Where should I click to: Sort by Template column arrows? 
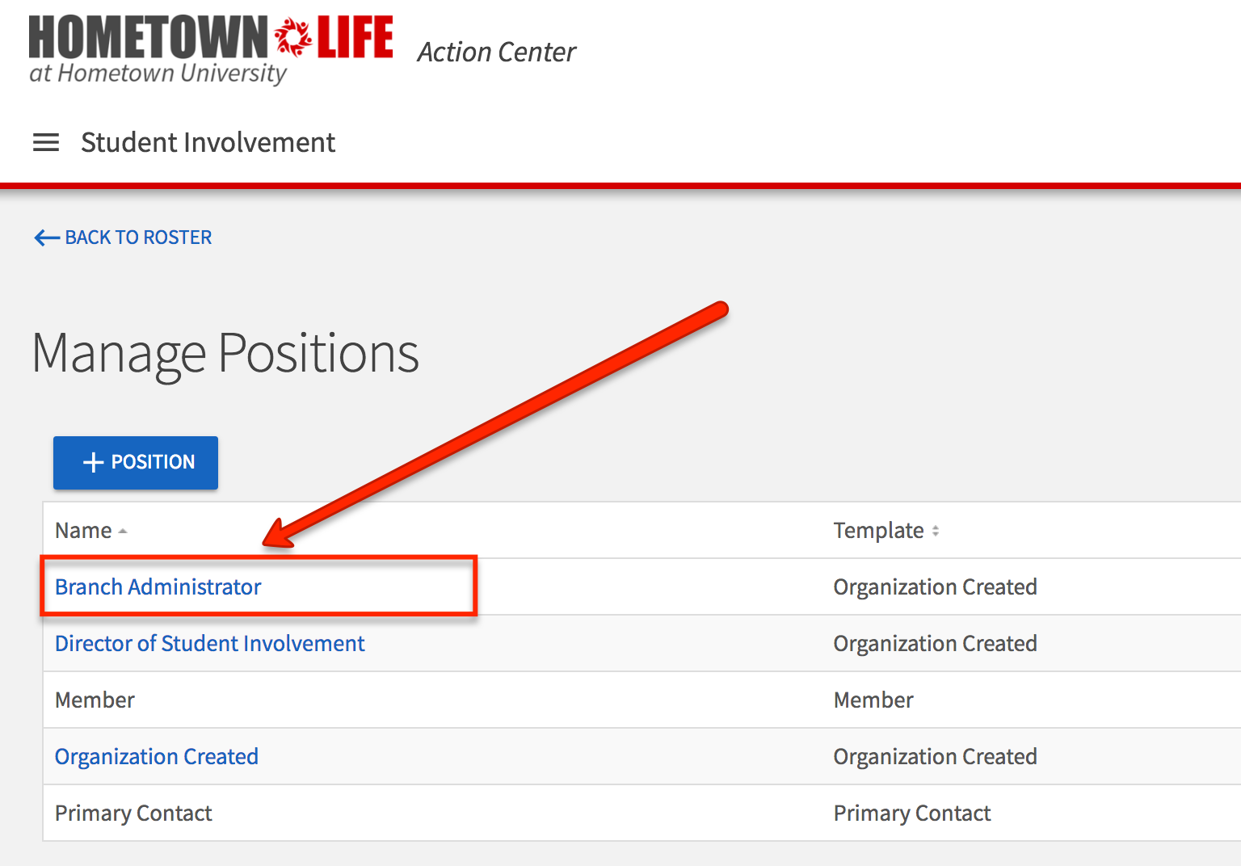pos(936,532)
